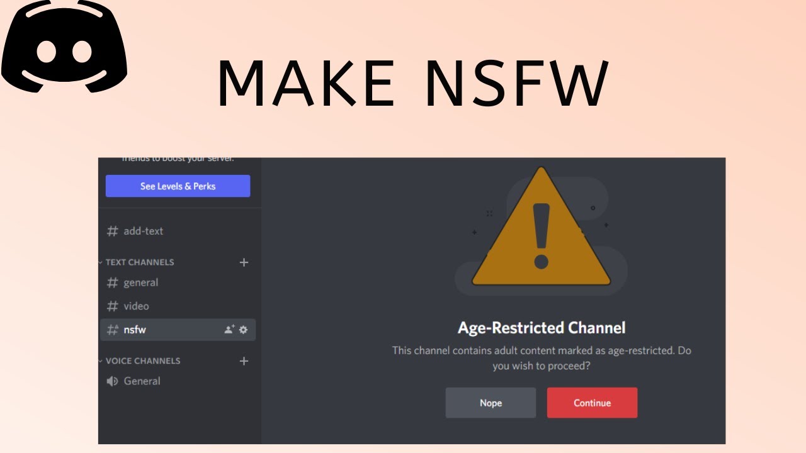Image resolution: width=806 pixels, height=453 pixels.
Task: Collapse the Text Channels category
Action: pos(139,262)
